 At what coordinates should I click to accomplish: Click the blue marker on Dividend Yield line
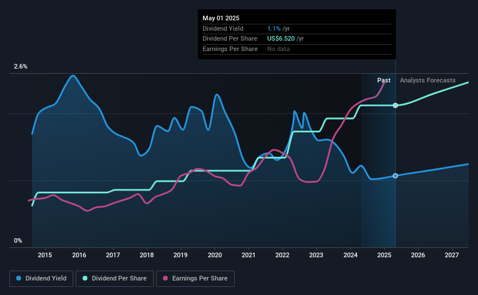pyautogui.click(x=395, y=176)
